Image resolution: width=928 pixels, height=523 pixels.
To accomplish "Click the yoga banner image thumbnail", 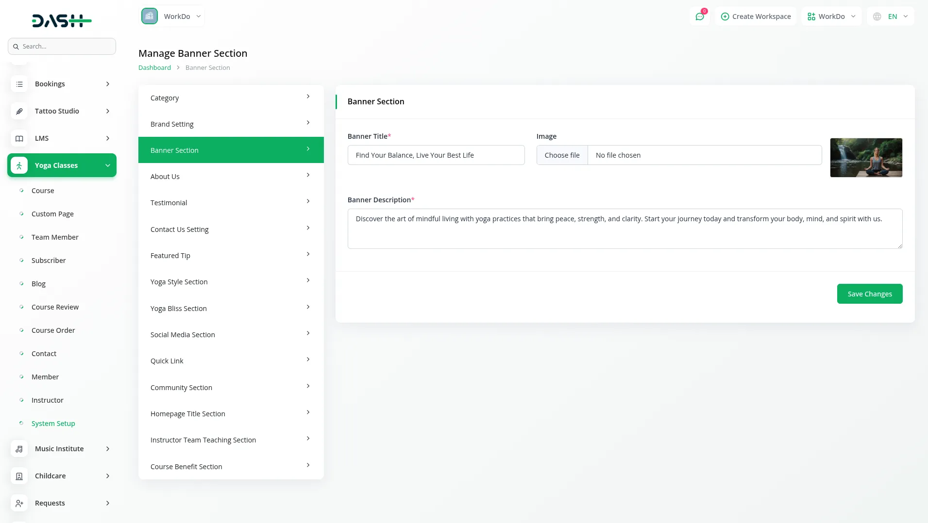I will [x=866, y=158].
